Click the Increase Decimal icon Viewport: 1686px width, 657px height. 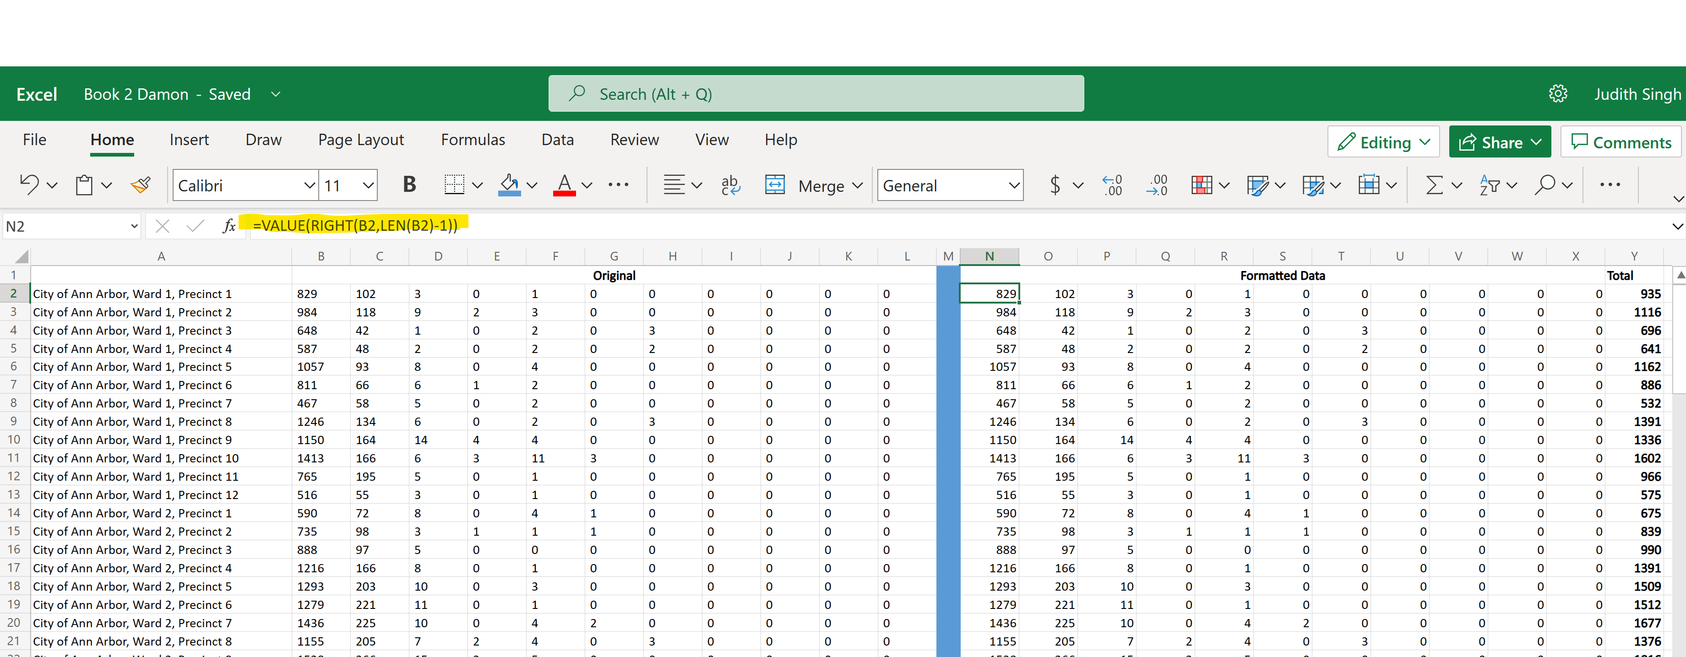(x=1112, y=185)
